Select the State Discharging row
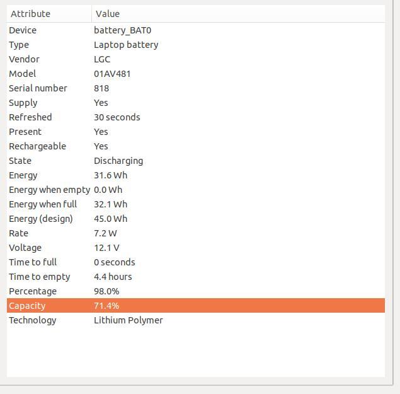Viewport: 400px width, 394px height. 196,161
